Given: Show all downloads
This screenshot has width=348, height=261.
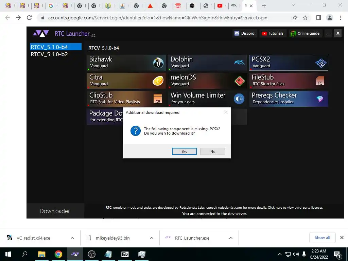Looking at the screenshot, I should coord(322,238).
